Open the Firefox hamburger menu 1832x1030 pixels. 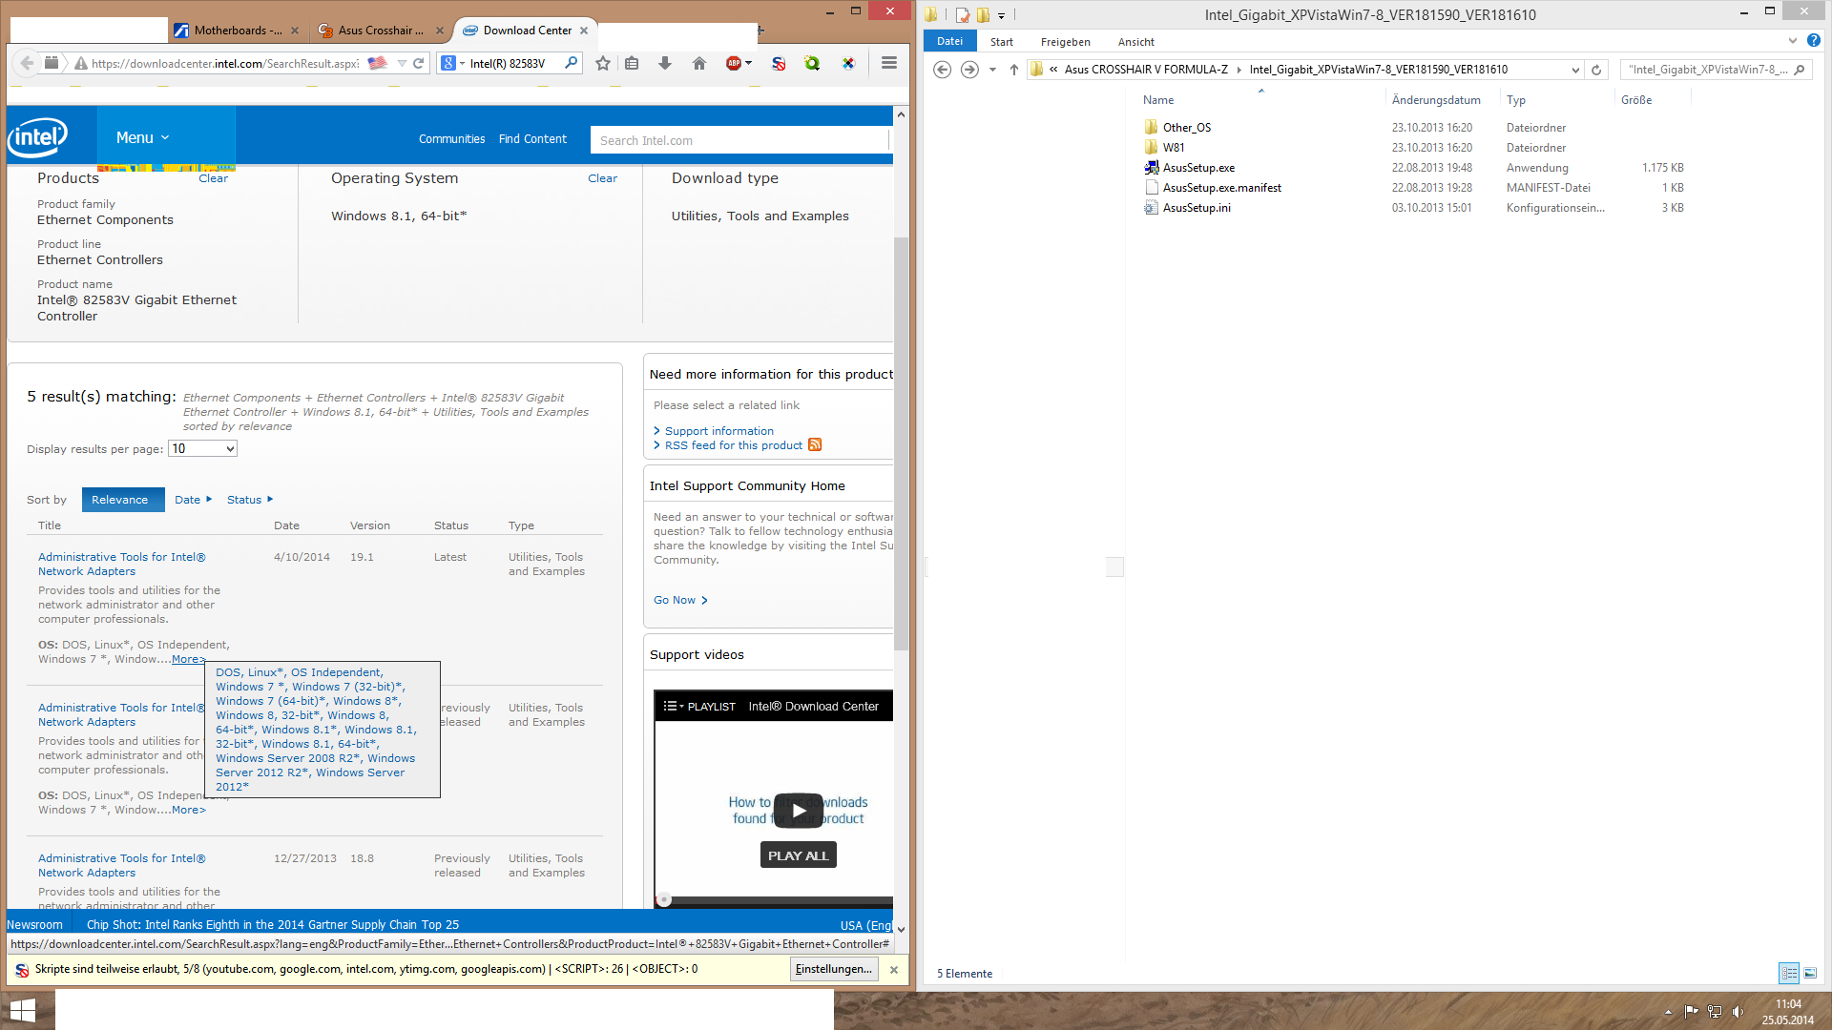coord(889,63)
